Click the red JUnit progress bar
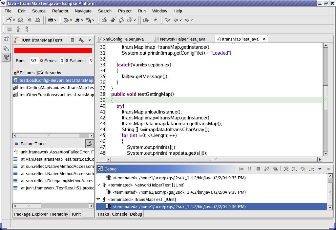The width and height of the screenshot is (336, 230). coord(53,51)
